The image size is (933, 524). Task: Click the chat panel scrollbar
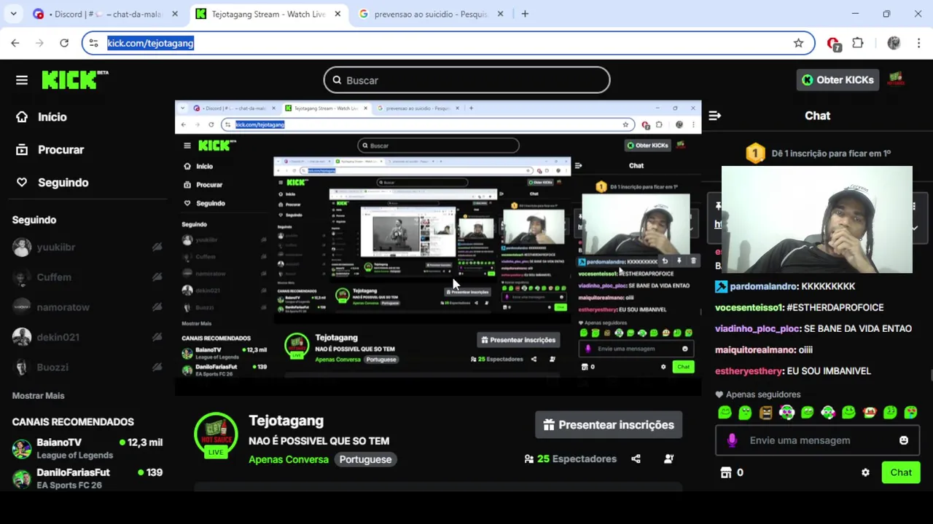(930, 375)
